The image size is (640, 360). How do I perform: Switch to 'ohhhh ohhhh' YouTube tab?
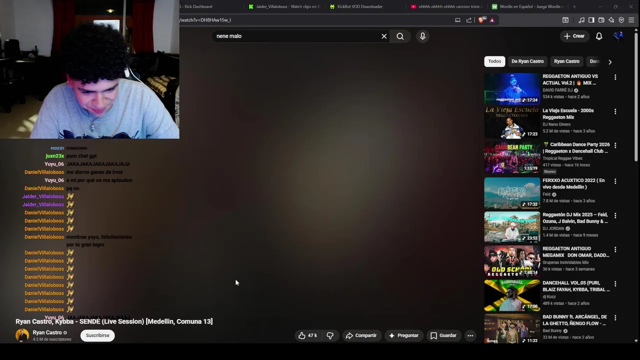[446, 6]
